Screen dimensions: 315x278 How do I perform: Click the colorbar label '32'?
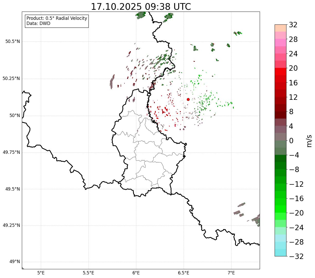293,25
